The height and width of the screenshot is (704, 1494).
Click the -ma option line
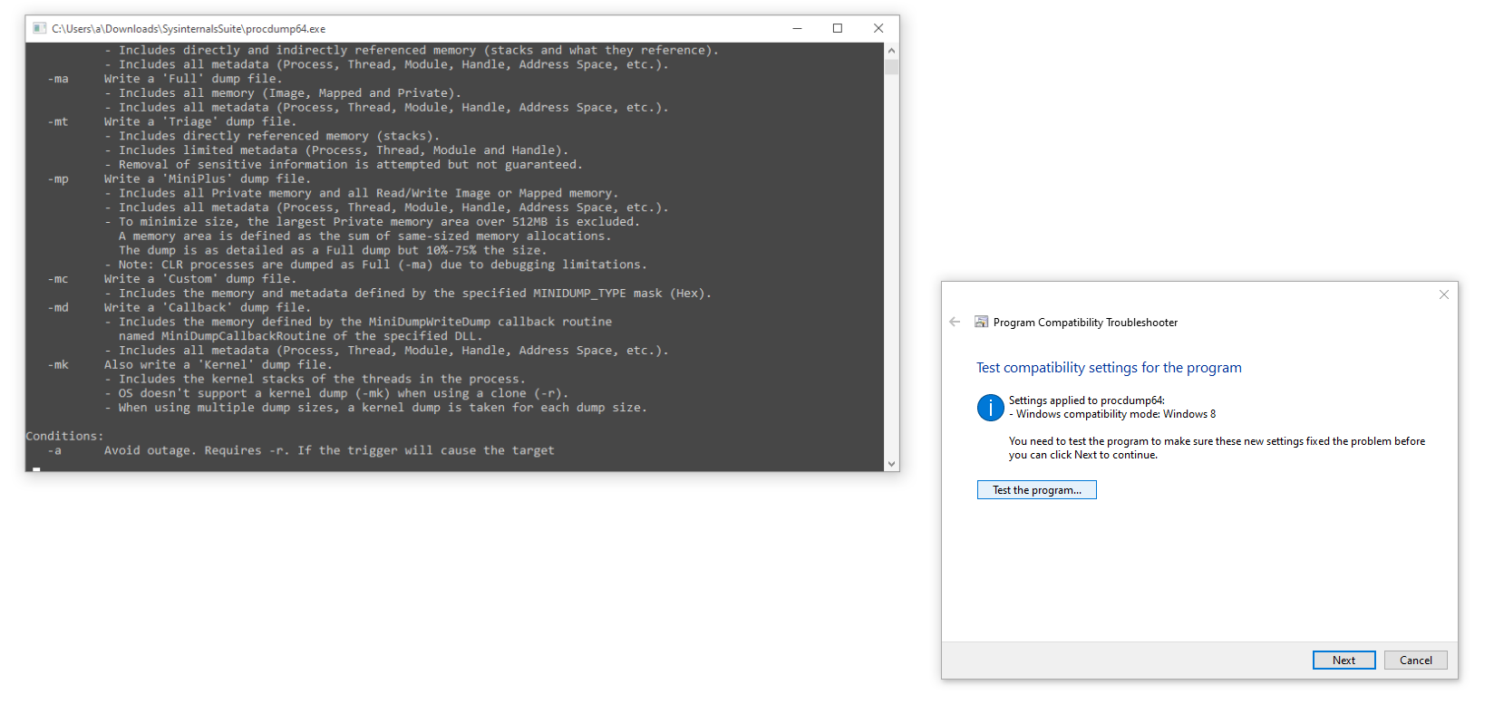[165, 79]
